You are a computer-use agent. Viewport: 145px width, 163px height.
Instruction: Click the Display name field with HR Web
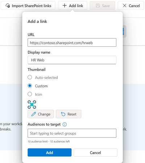click(72, 60)
